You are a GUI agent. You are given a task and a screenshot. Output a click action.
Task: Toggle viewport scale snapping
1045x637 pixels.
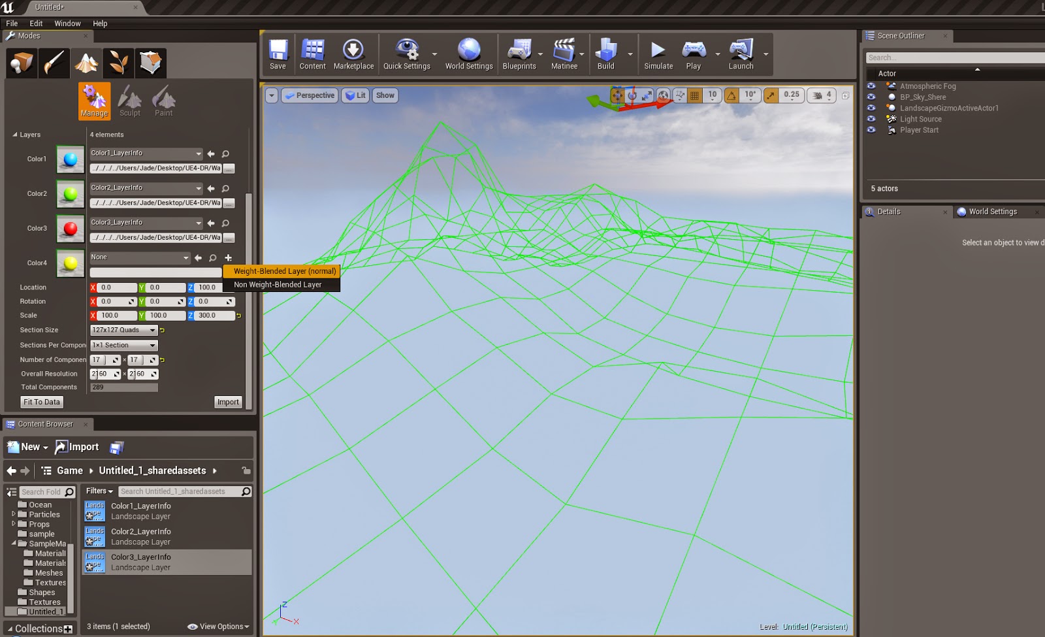click(771, 95)
